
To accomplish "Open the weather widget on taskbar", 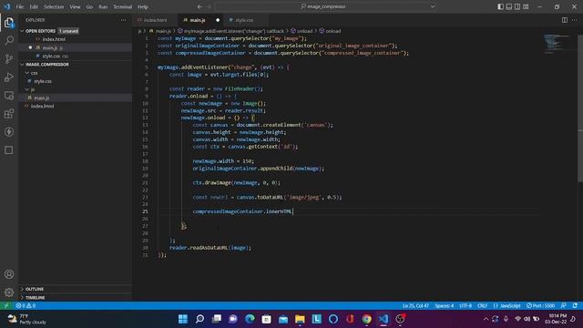I will click(26, 319).
